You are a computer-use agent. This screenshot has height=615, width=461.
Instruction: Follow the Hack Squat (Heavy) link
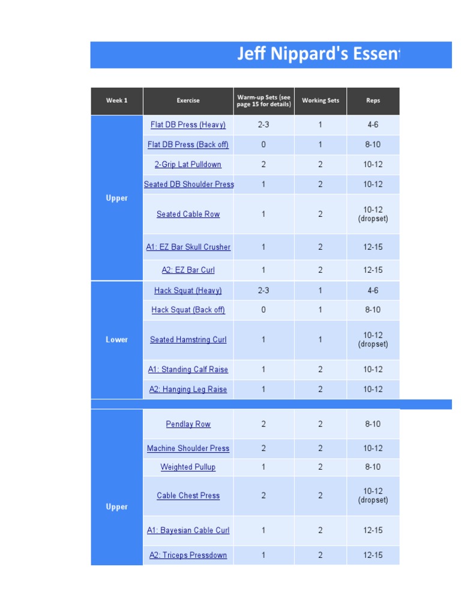coord(188,291)
